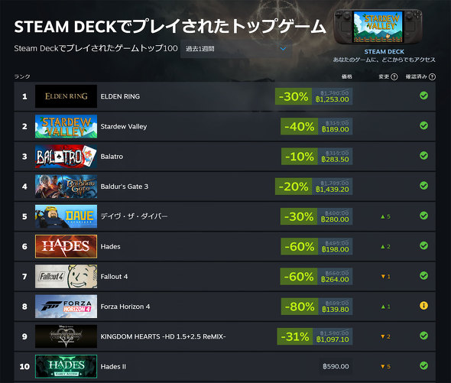Screen dimensions: 451x383
Task: Select the Fallout 4 list row title
Action: click(114, 277)
